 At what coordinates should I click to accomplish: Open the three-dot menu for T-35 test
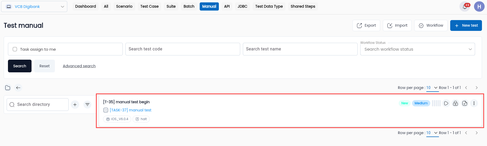pos(474,103)
